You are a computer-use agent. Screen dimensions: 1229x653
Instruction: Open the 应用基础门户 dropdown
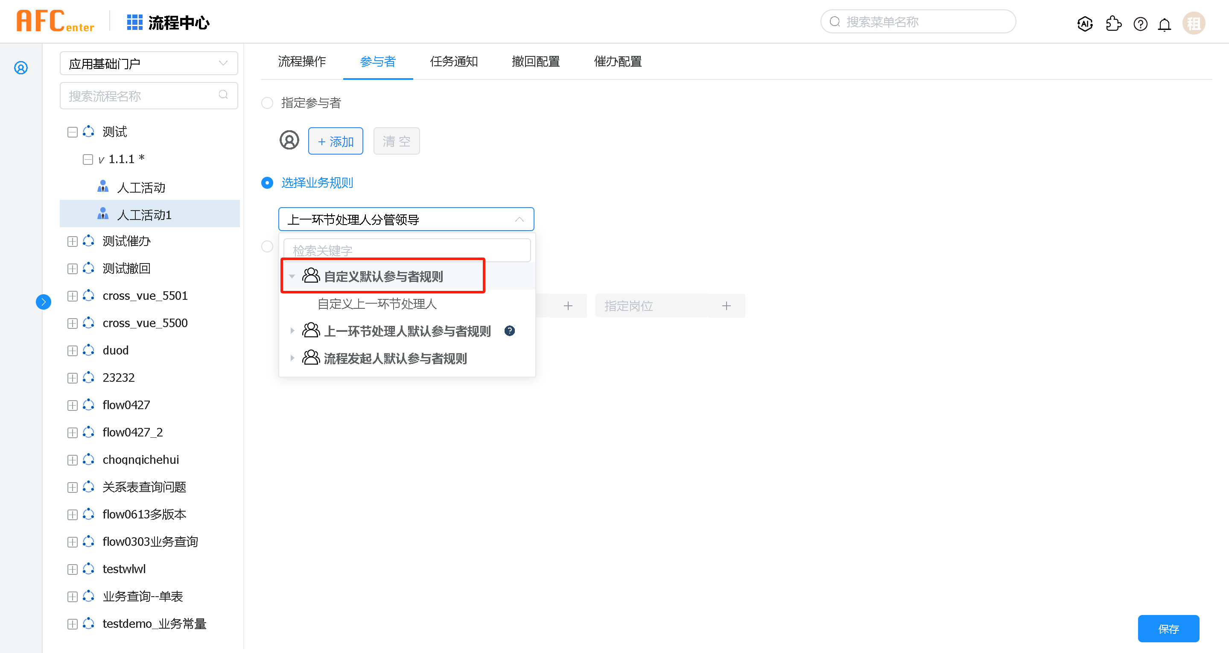(149, 64)
